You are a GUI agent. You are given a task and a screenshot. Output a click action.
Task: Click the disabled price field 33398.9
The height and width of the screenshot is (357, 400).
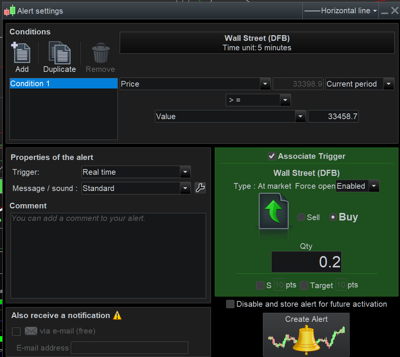[x=298, y=84]
